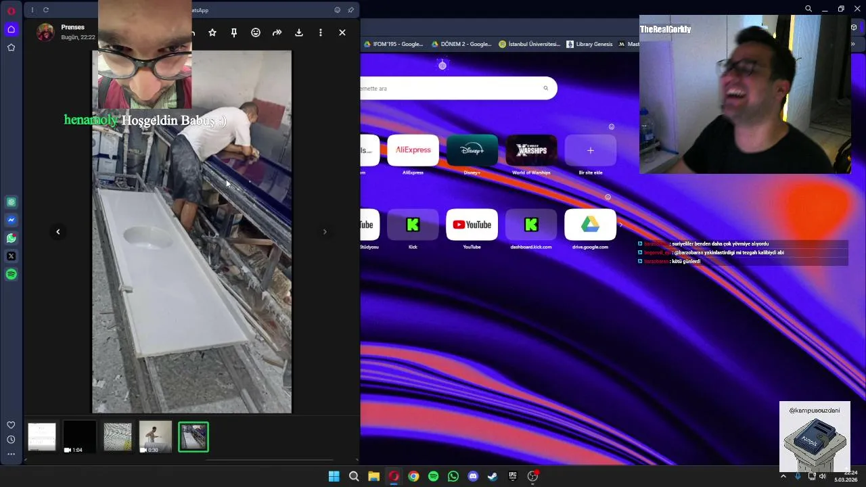Select the highlighted countertop thumbnail
The height and width of the screenshot is (487, 866).
(x=193, y=437)
